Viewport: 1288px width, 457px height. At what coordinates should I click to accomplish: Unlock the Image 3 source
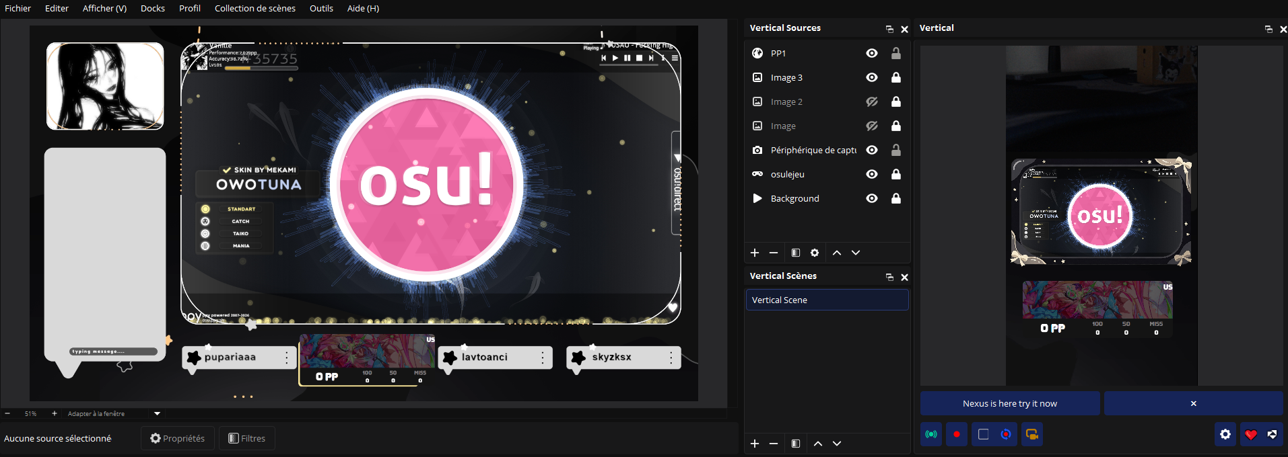[x=896, y=77]
